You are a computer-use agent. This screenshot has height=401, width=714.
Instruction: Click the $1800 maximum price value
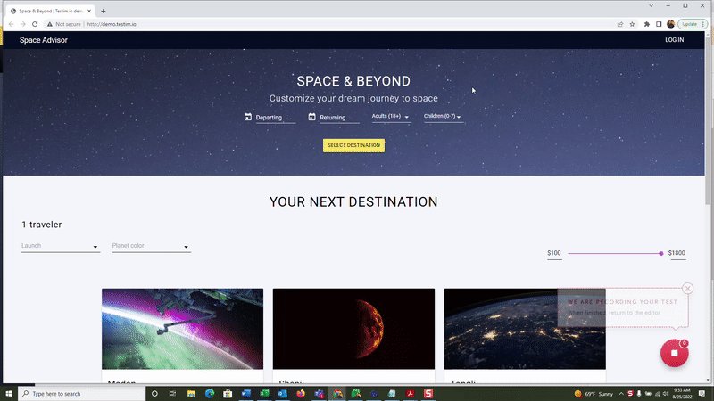tap(677, 253)
